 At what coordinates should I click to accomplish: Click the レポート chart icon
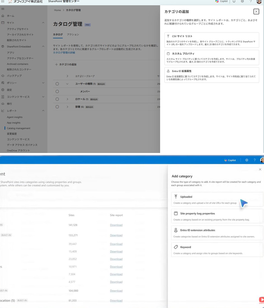(x=3, y=111)
